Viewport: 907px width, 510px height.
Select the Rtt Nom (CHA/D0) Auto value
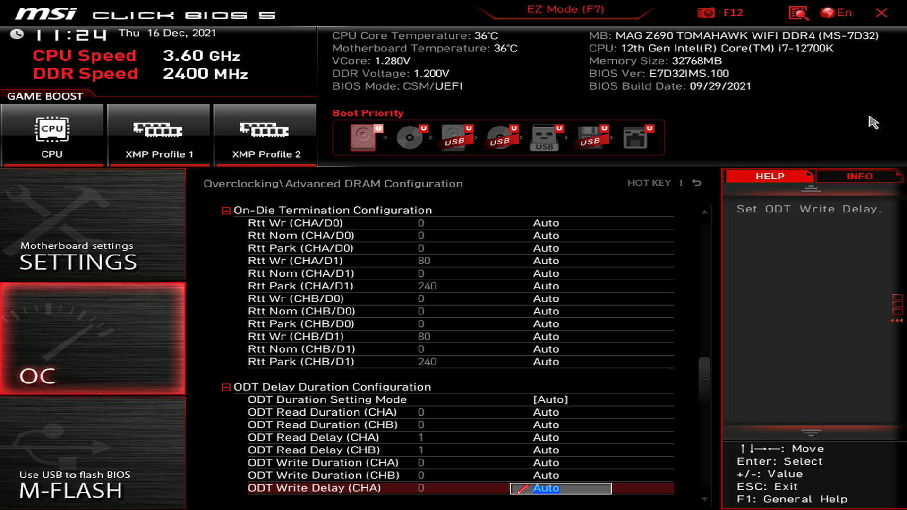tap(546, 236)
